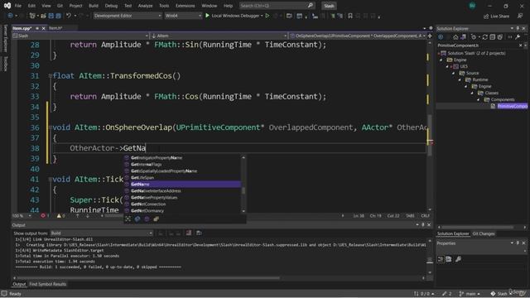The width and height of the screenshot is (530, 298).
Task: Click main branch indicator in status bar
Action: (470, 294)
